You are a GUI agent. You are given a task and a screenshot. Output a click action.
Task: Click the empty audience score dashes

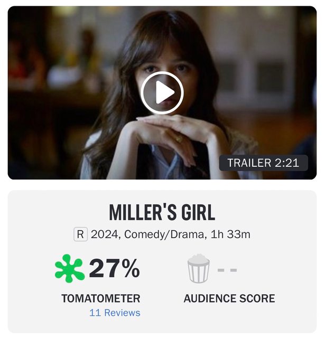click(x=227, y=270)
